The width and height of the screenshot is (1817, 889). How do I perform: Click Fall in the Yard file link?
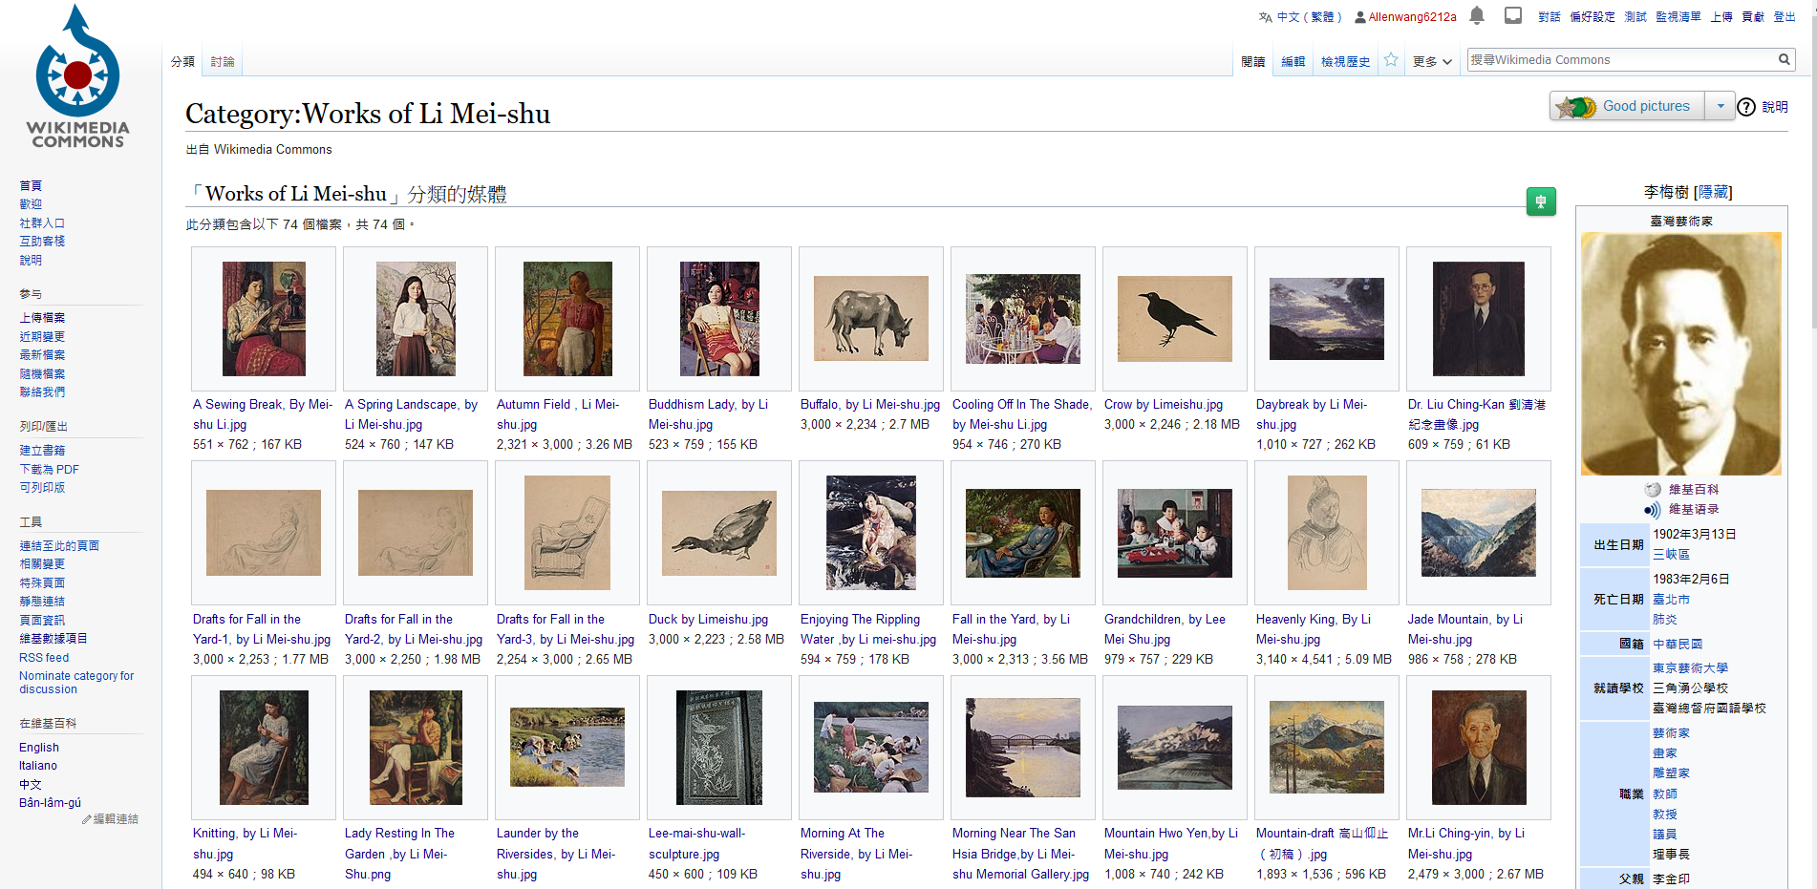pos(1011,629)
